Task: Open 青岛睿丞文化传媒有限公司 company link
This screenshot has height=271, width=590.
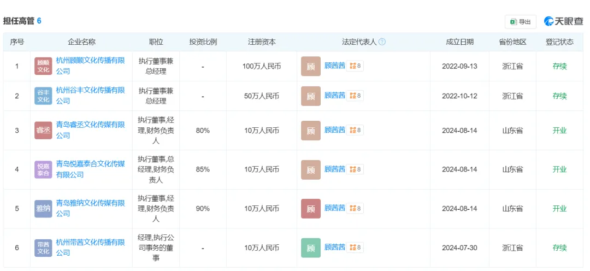Action: 90,125
